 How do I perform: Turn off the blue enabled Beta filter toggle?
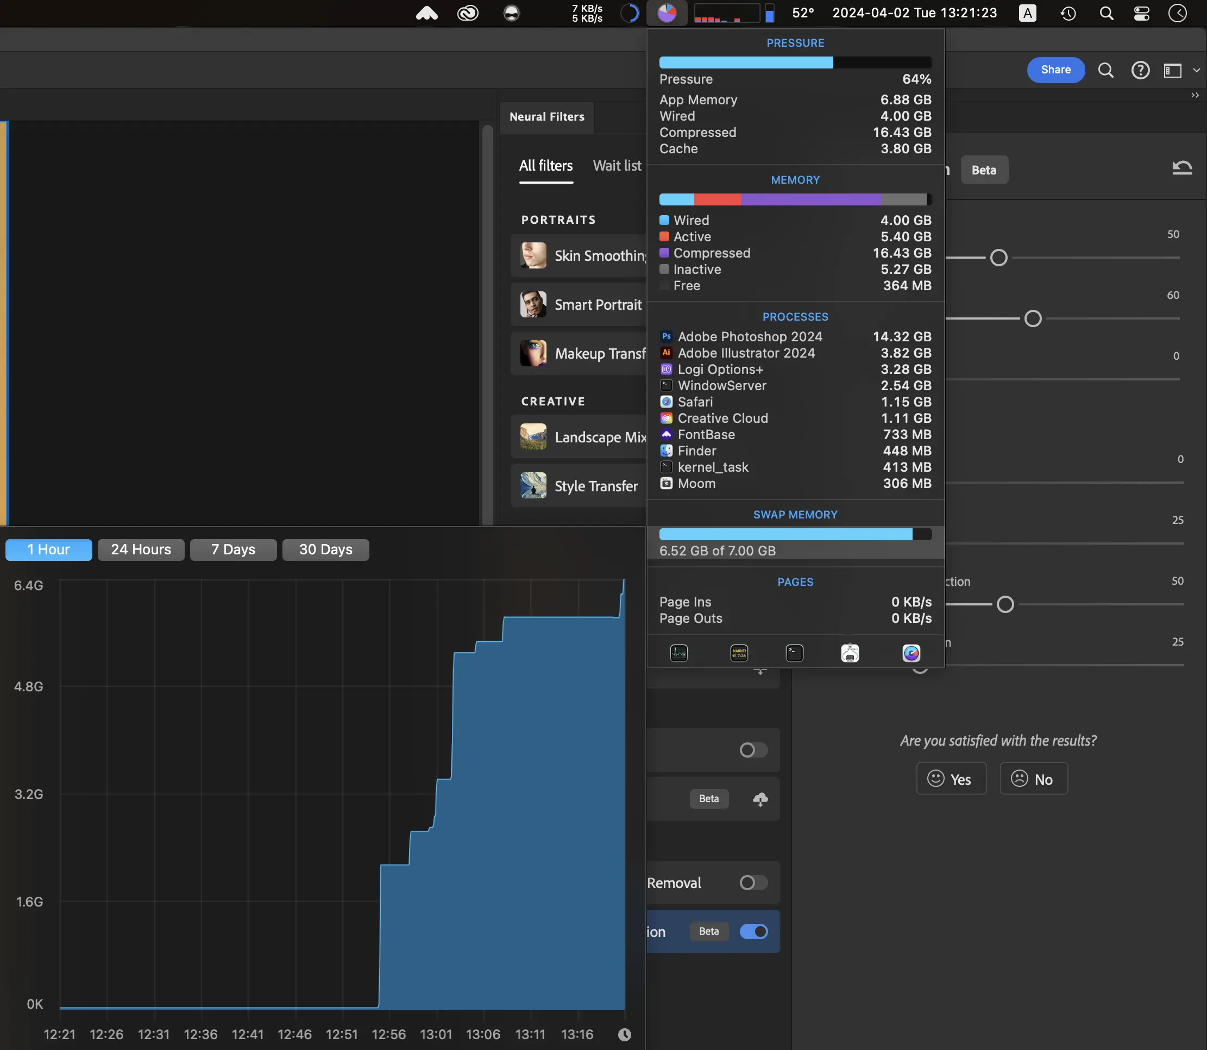(x=754, y=932)
